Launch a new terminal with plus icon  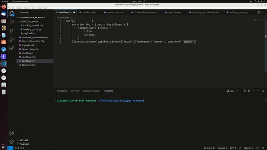237,91
